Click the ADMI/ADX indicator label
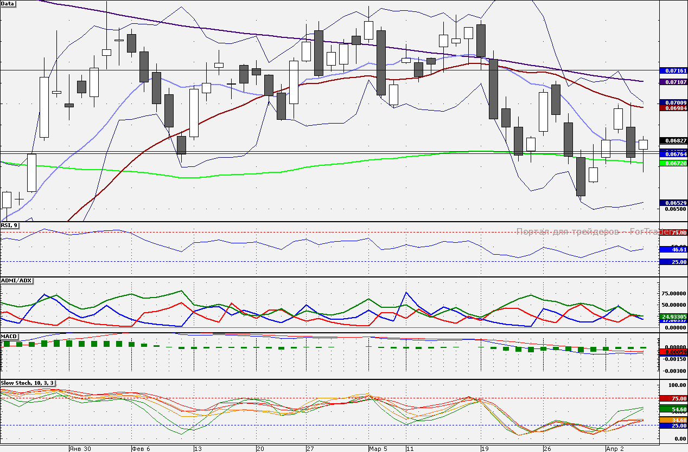The height and width of the screenshot is (452, 688). tap(17, 281)
